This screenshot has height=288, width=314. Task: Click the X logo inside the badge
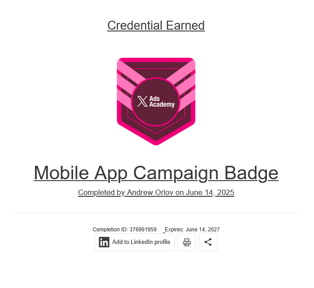point(142,101)
